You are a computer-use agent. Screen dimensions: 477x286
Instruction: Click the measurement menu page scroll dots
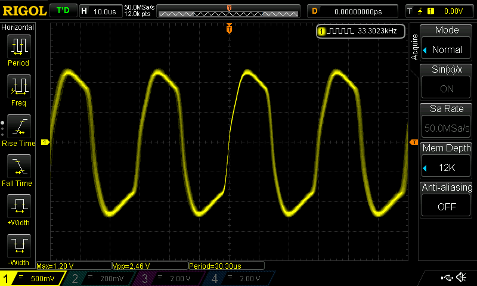(x=2, y=129)
